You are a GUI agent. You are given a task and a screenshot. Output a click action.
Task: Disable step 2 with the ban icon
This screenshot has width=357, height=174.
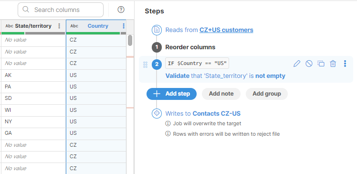point(309,64)
